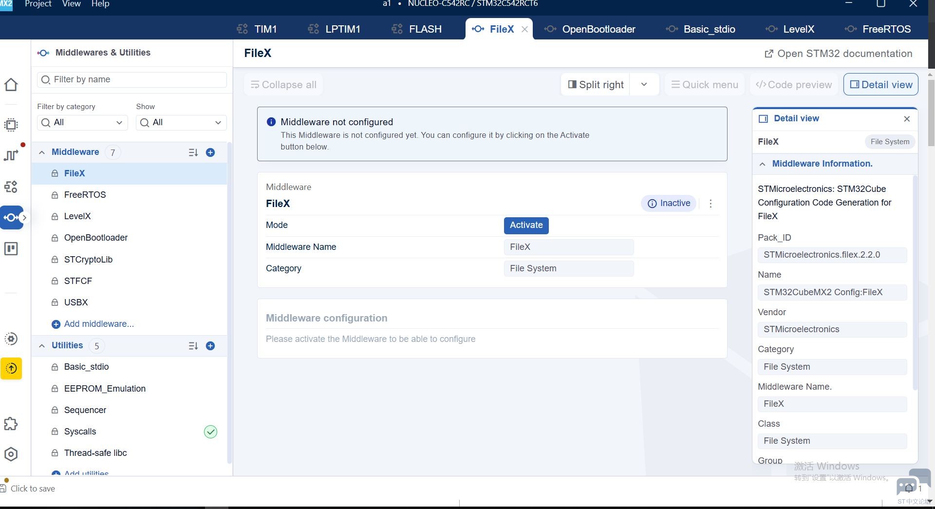Image resolution: width=935 pixels, height=509 pixels.
Task: Collapse the Utilities section
Action: pyautogui.click(x=42, y=346)
